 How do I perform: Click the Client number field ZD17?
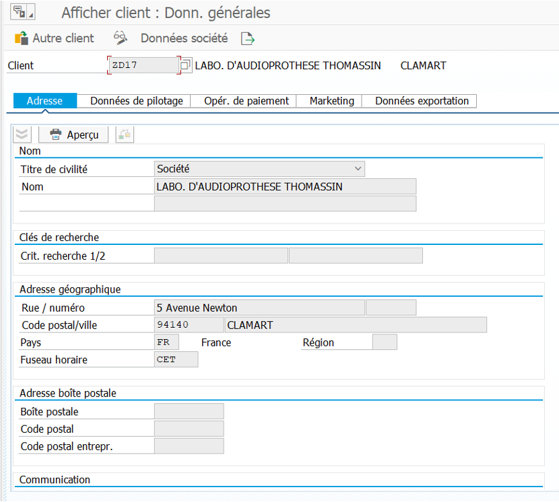[143, 65]
